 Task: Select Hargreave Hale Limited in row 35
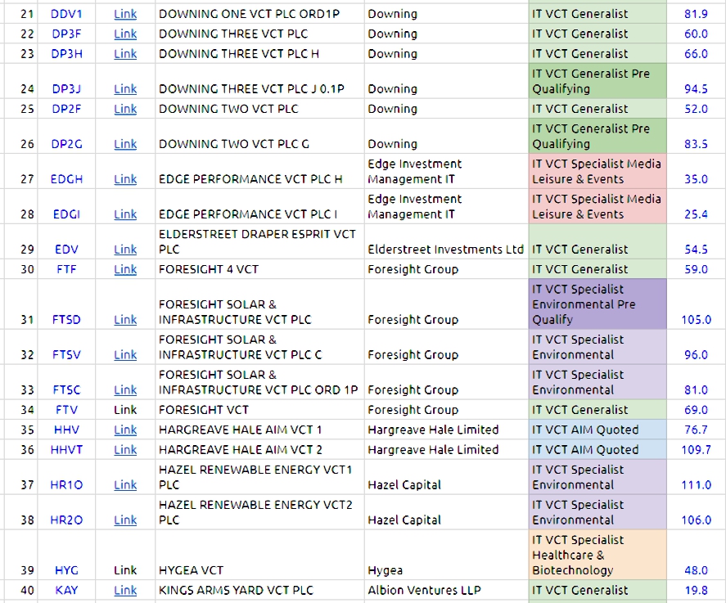[x=447, y=430]
